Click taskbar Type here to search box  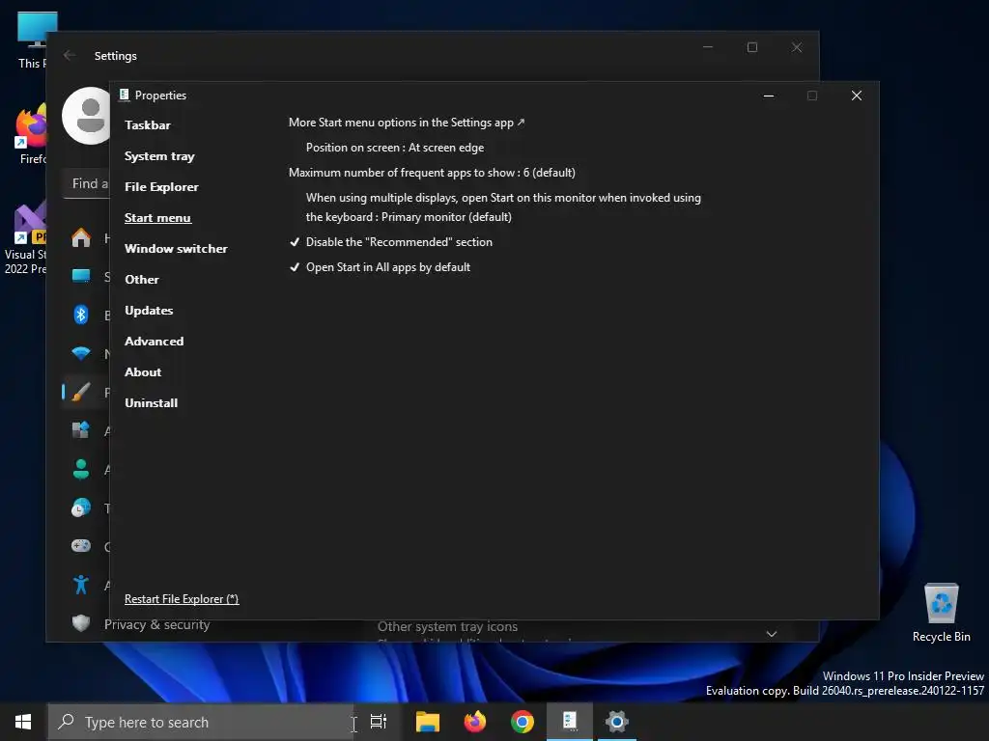point(201,722)
